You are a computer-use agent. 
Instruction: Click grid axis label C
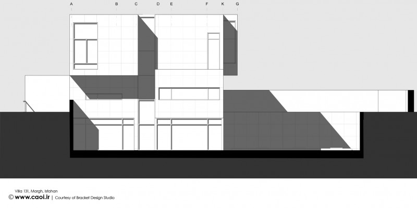coord(136,4)
